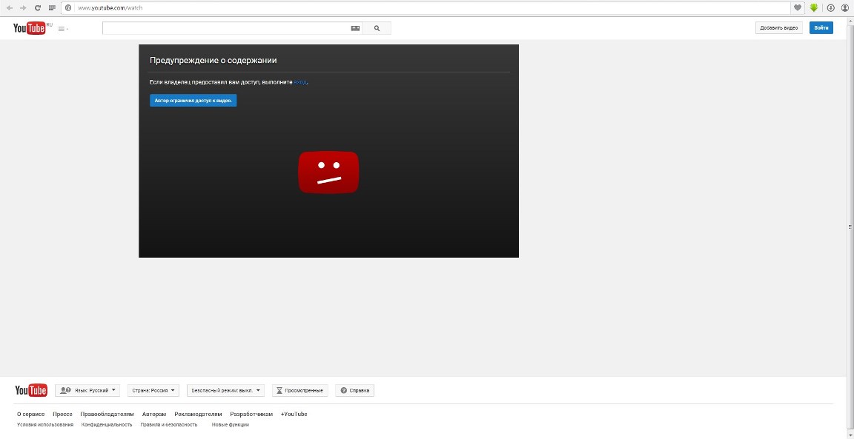Open the on-screen keyboard icon in search box
The image size is (854, 439).
(x=355, y=28)
